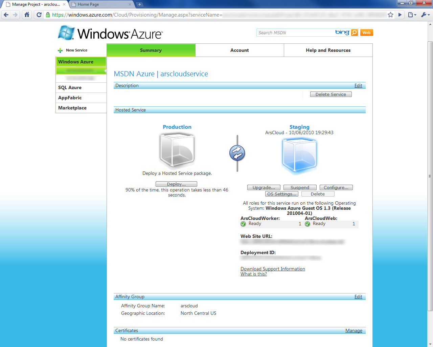433x347 pixels.
Task: Click the Delete Service button
Action: pyautogui.click(x=331, y=94)
